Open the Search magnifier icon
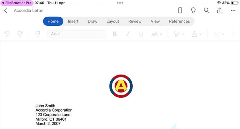Screen dimensions: 240x129 pyautogui.click(x=206, y=10)
